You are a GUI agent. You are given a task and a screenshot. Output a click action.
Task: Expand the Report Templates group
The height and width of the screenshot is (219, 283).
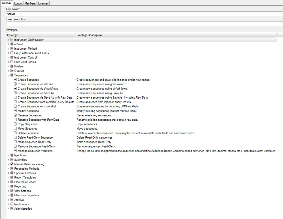pyautogui.click(x=8, y=178)
